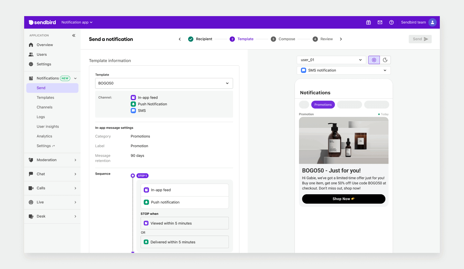This screenshot has width=464, height=269.
Task: Click the Overview home icon
Action: pos(31,45)
